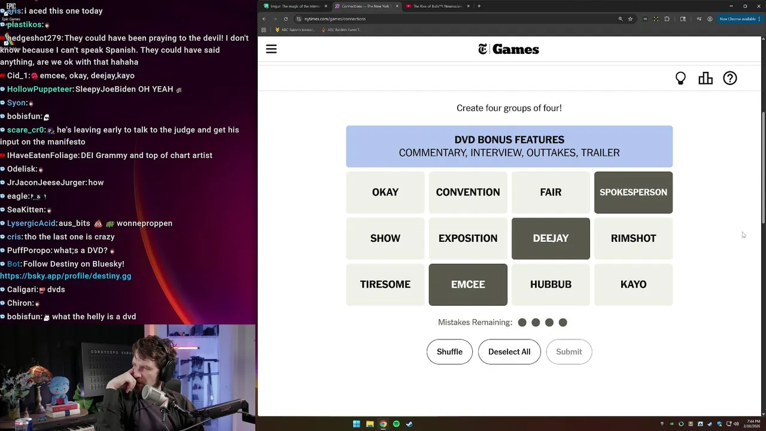Screen dimensions: 766x431
Task: Select the EXPOSITION tile
Action: [468, 238]
